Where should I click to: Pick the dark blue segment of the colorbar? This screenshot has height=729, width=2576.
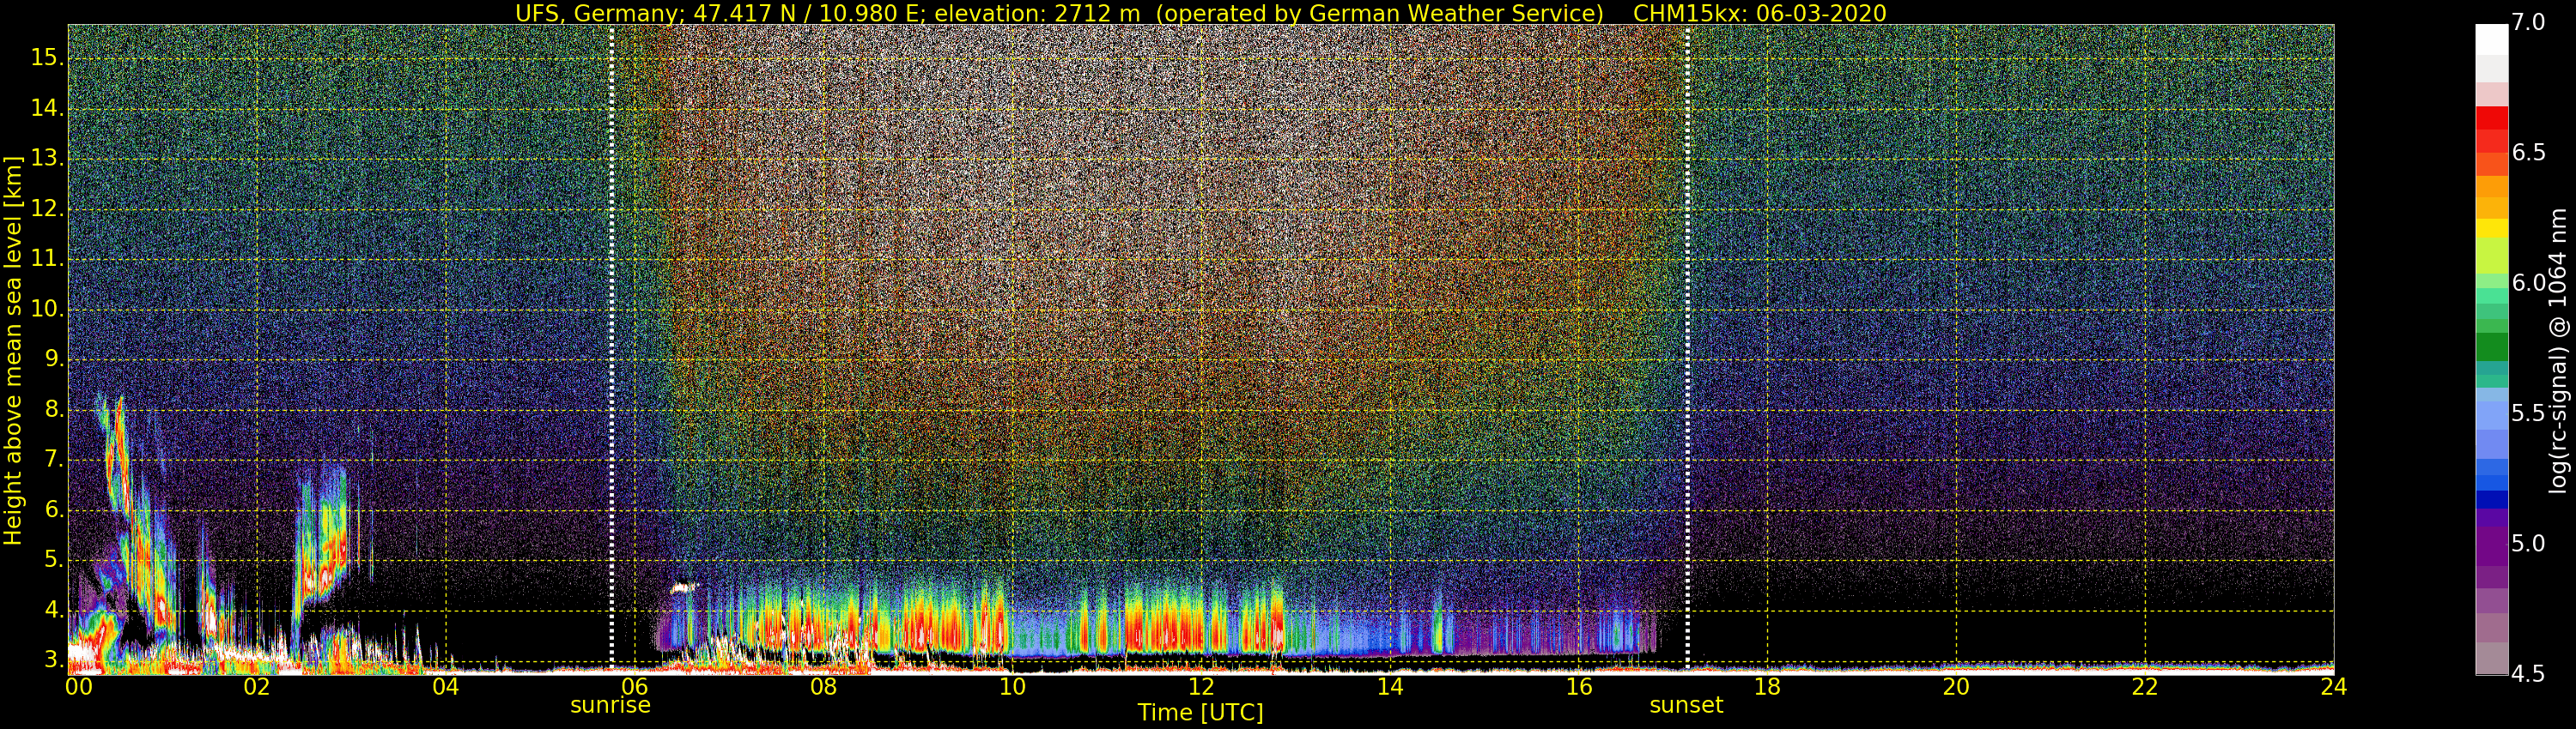click(x=2491, y=499)
